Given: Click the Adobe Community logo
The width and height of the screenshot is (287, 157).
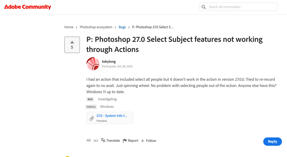Looking at the screenshot, I should click(x=27, y=7).
